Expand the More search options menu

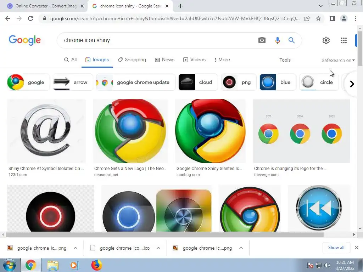222,59
